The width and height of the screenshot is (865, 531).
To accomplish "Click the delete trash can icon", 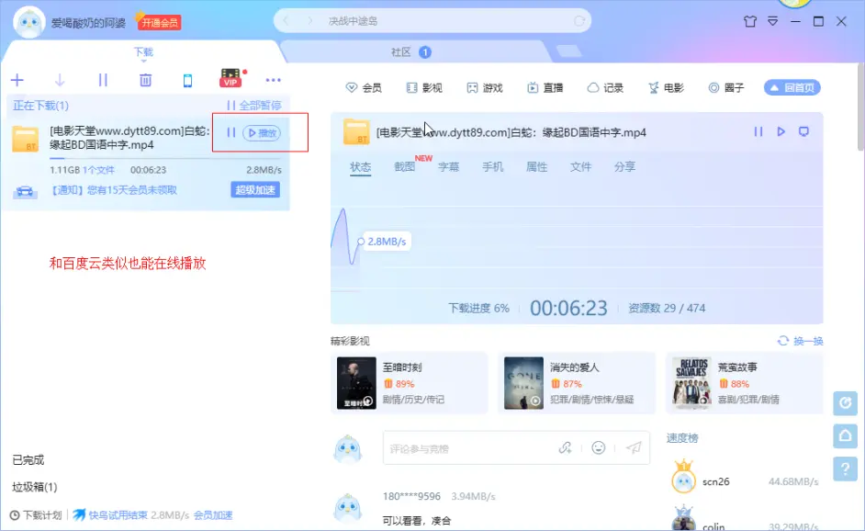I will [145, 80].
